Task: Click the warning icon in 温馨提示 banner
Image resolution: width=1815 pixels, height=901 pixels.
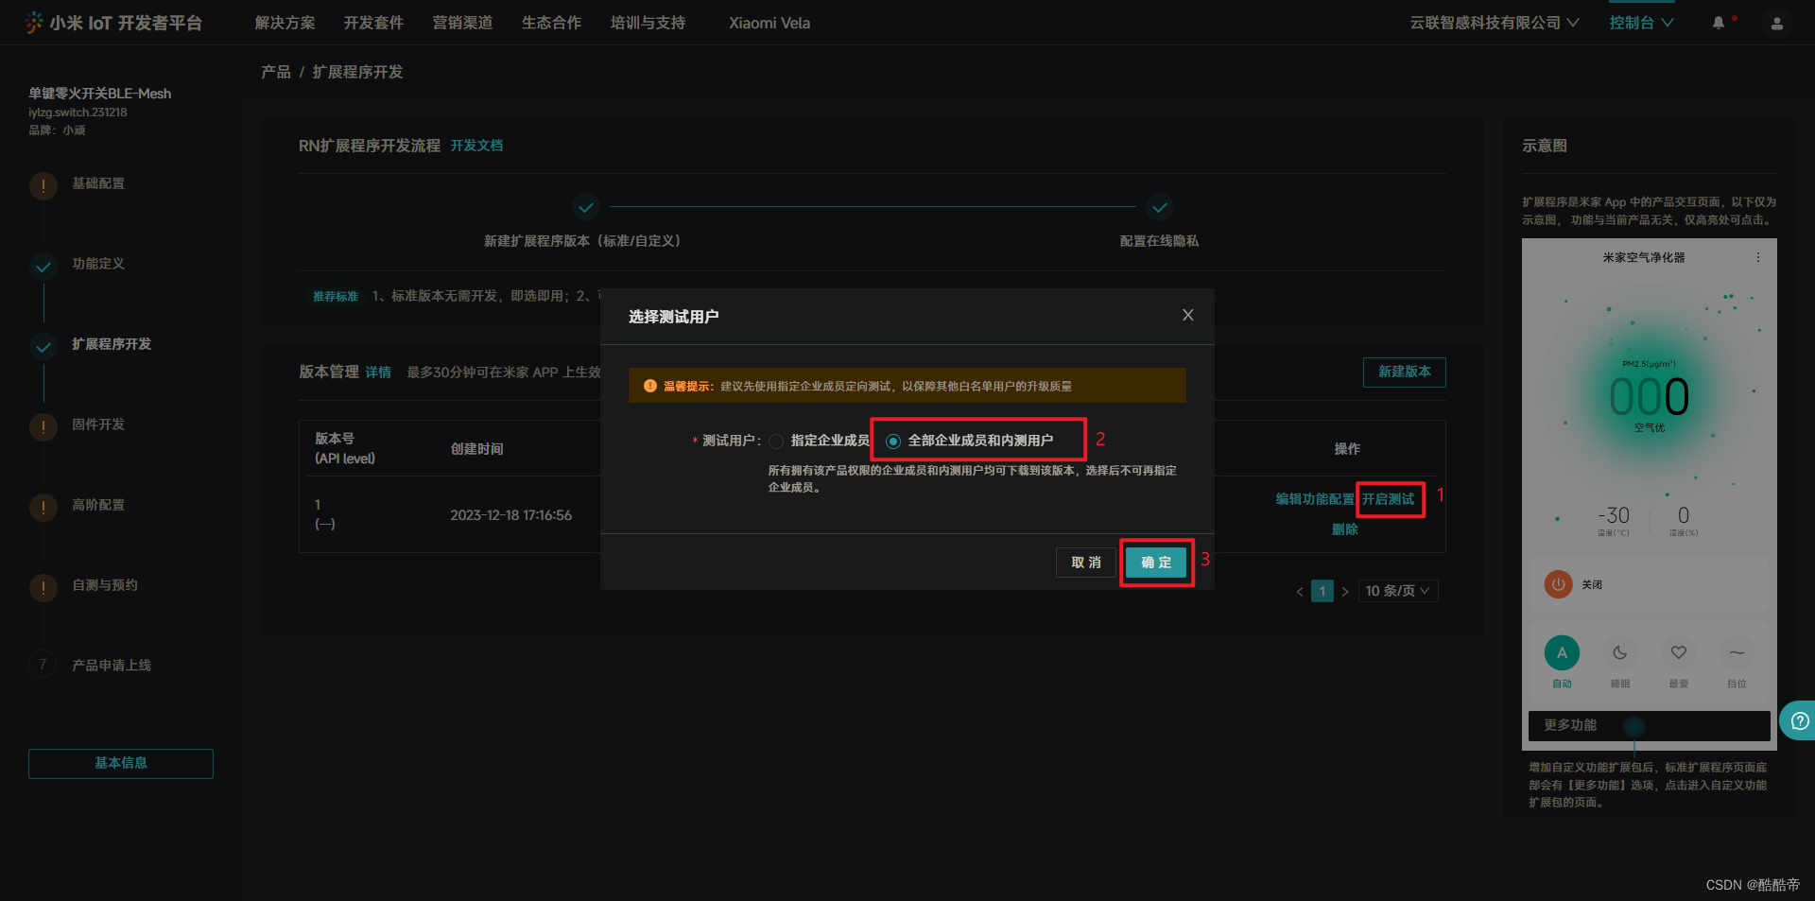Action: click(650, 386)
